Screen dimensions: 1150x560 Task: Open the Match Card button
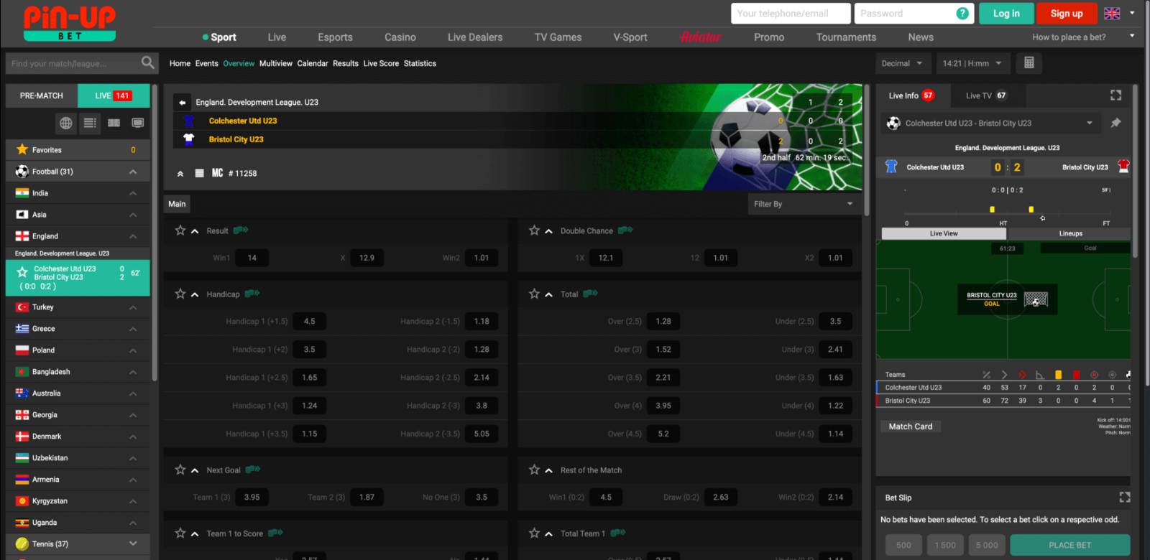click(x=911, y=426)
